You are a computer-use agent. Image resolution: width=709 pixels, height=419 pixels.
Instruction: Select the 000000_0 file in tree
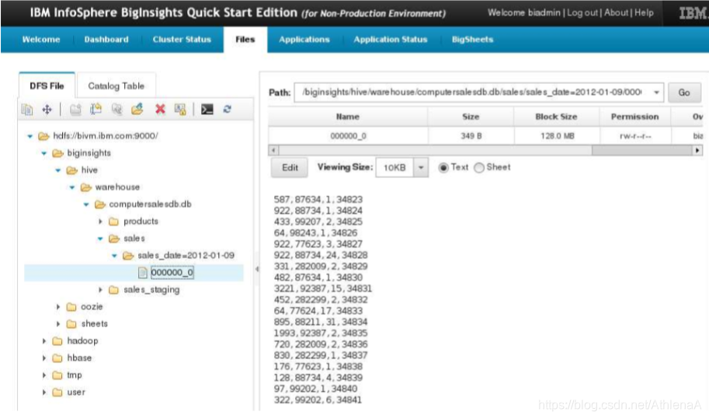pyautogui.click(x=172, y=272)
